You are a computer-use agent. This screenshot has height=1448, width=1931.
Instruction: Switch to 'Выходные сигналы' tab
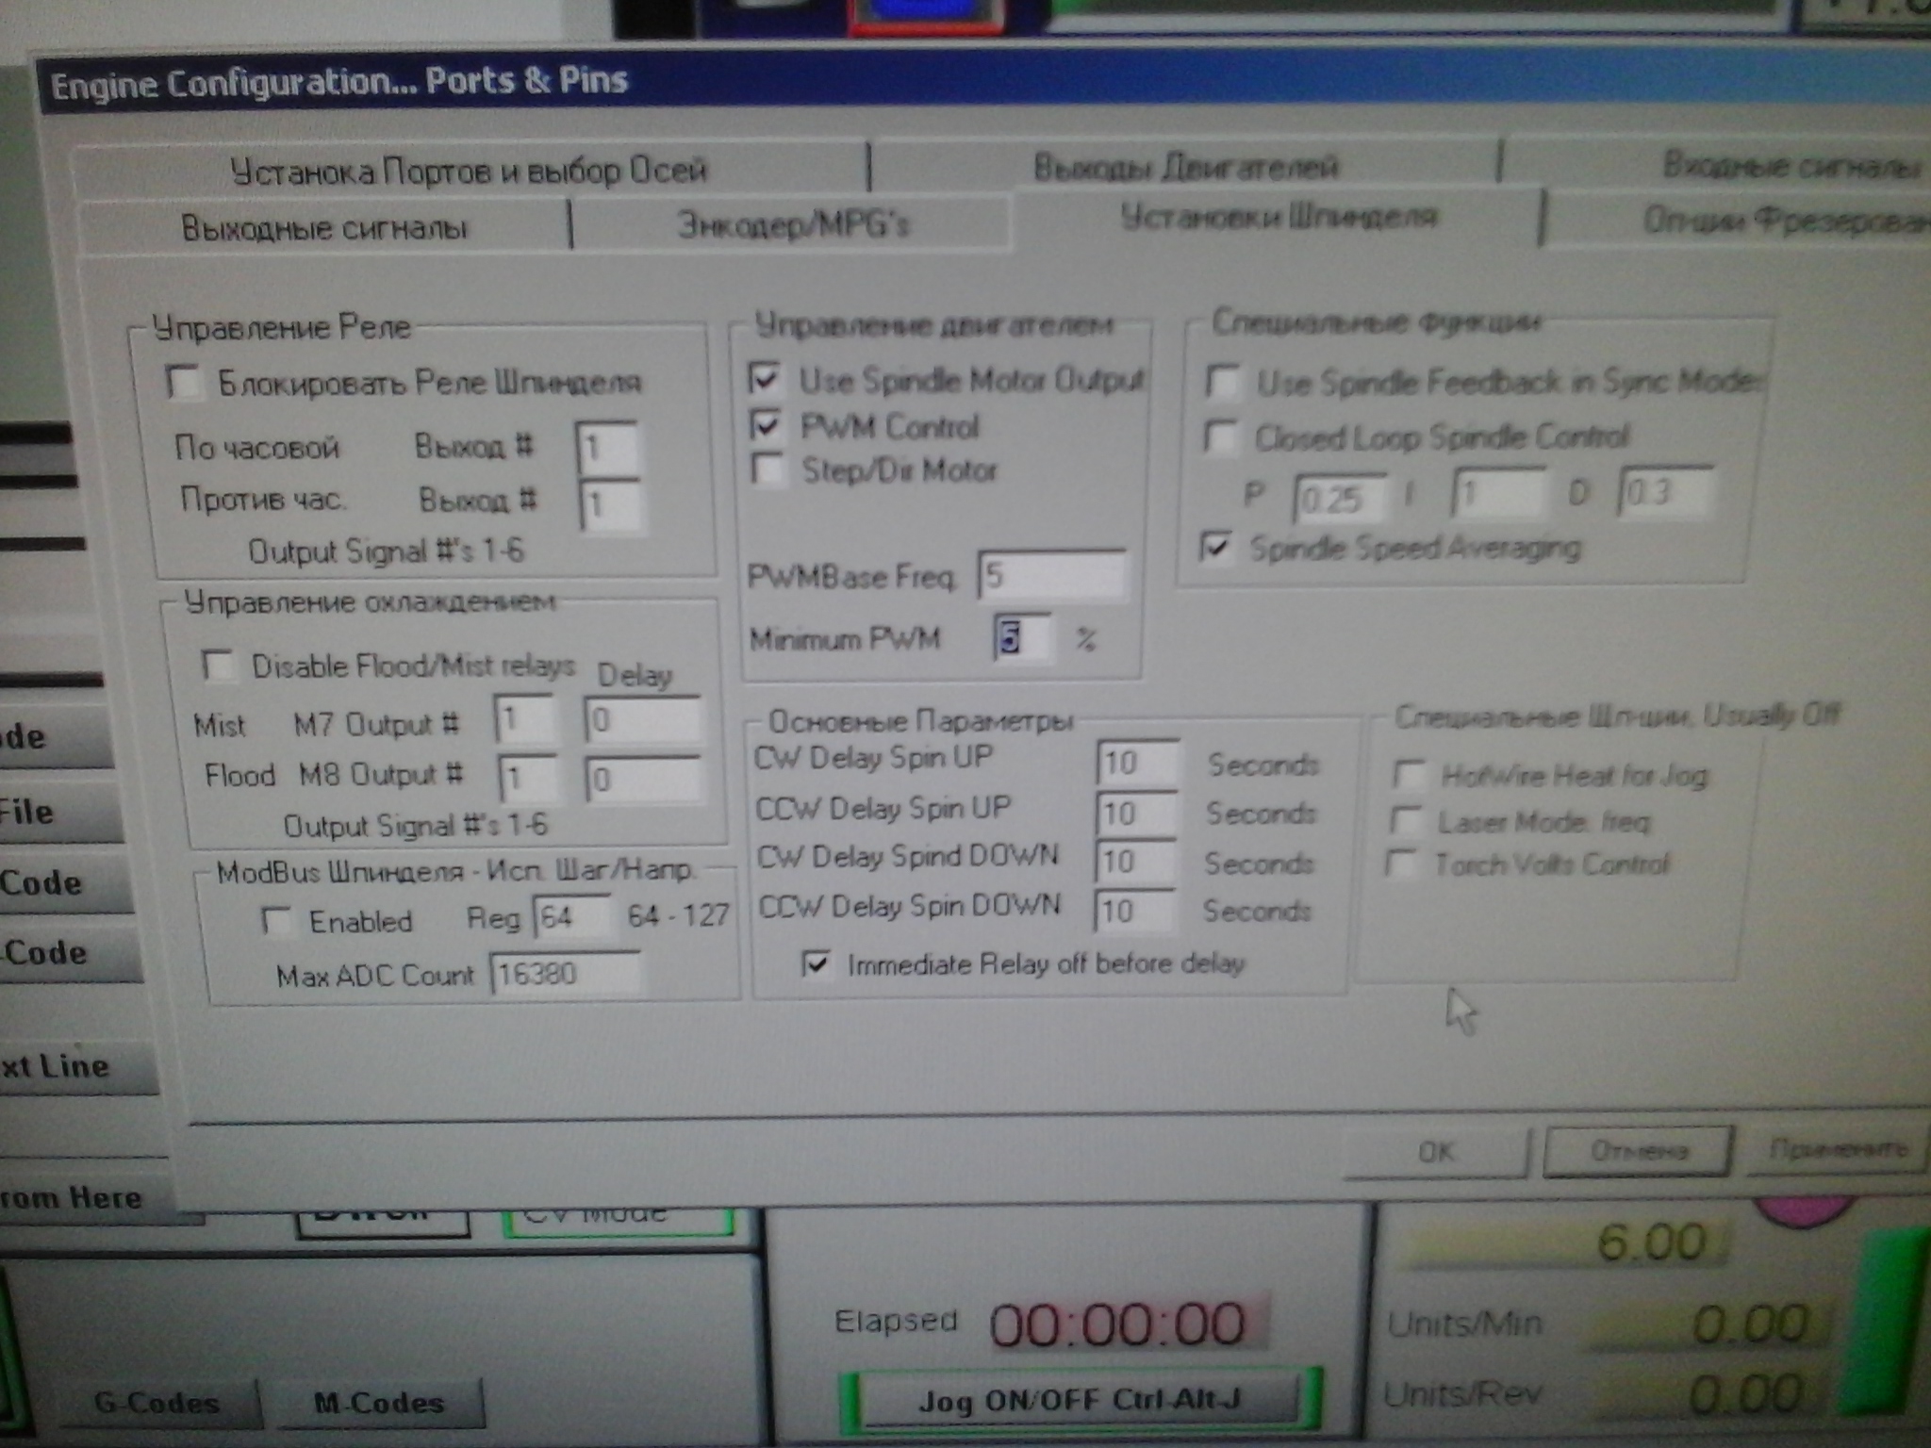(323, 228)
